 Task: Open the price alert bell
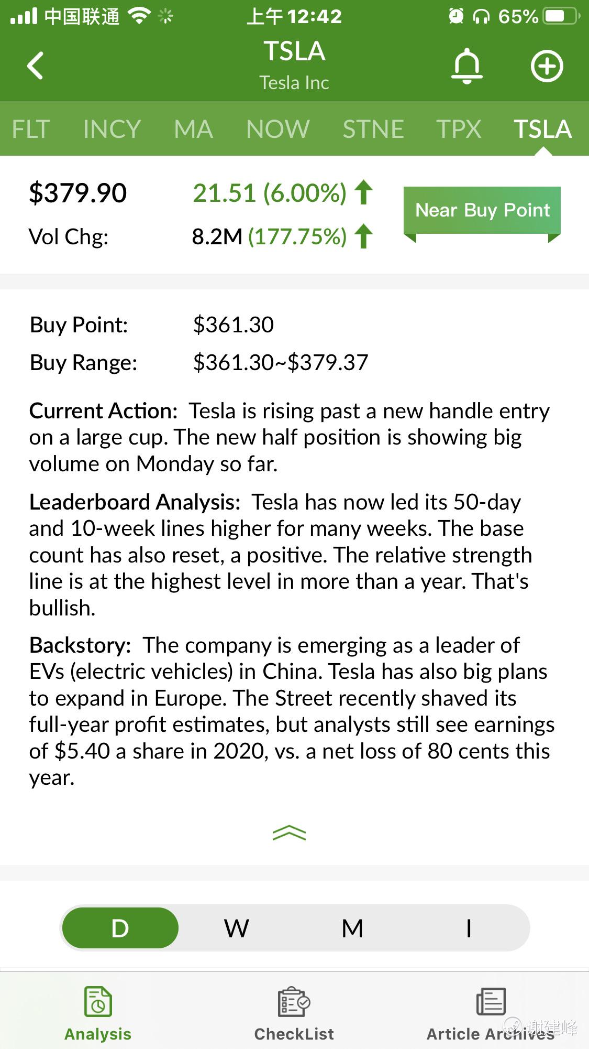click(x=466, y=66)
